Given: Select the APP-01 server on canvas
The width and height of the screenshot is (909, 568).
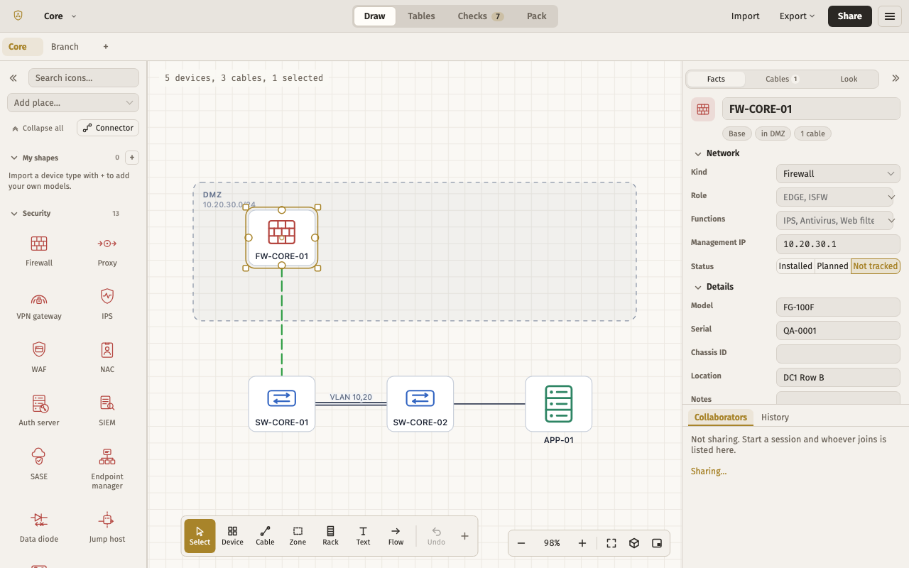Looking at the screenshot, I should 559,404.
